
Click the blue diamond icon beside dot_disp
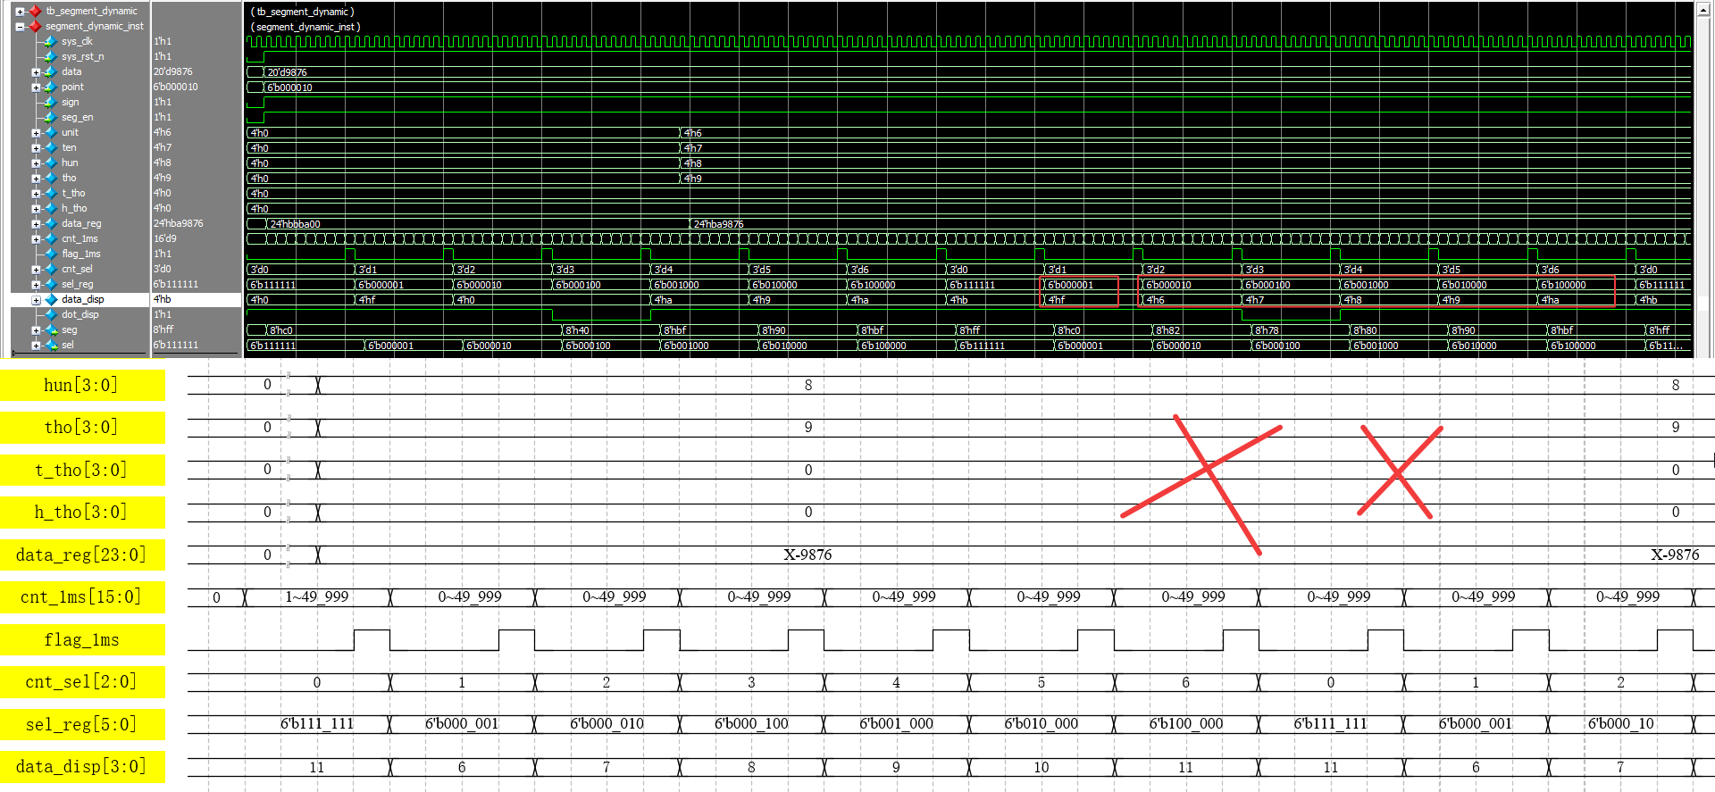pos(51,314)
